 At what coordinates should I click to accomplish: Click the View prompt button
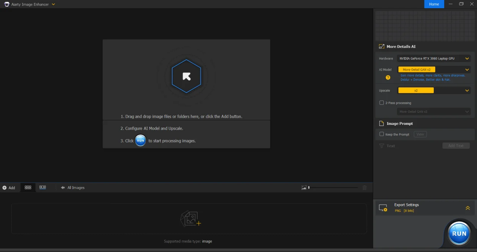point(420,135)
